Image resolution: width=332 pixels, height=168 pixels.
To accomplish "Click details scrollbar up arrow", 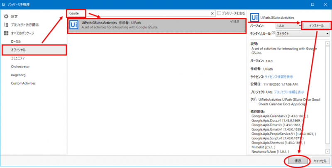I will click(x=327, y=44).
